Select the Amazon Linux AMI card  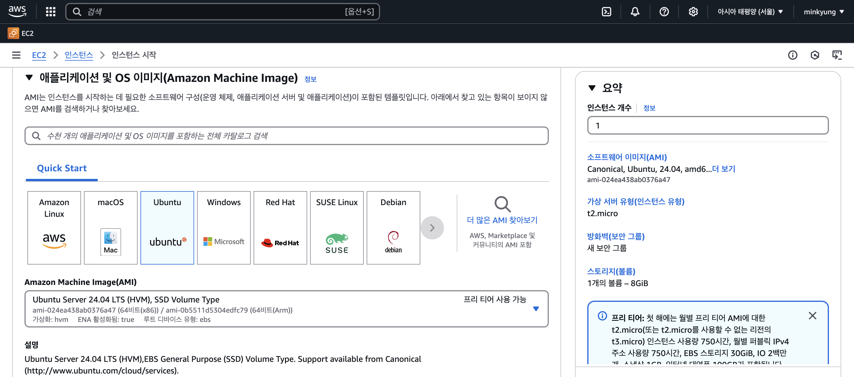point(54,228)
